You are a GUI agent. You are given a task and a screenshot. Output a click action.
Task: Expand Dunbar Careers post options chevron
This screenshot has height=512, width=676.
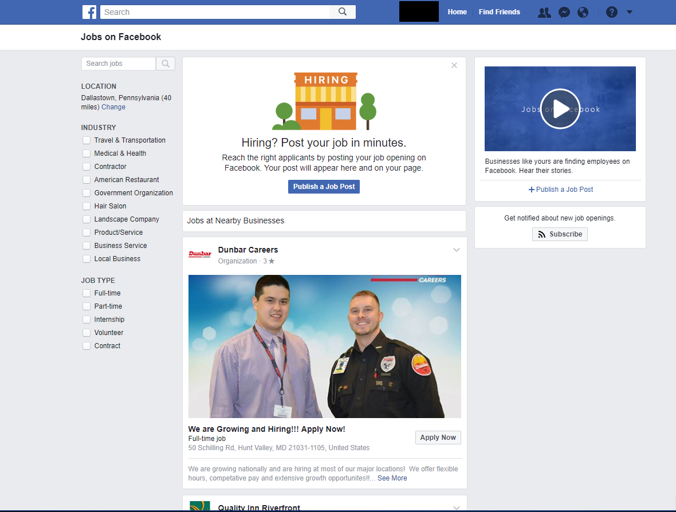(457, 250)
